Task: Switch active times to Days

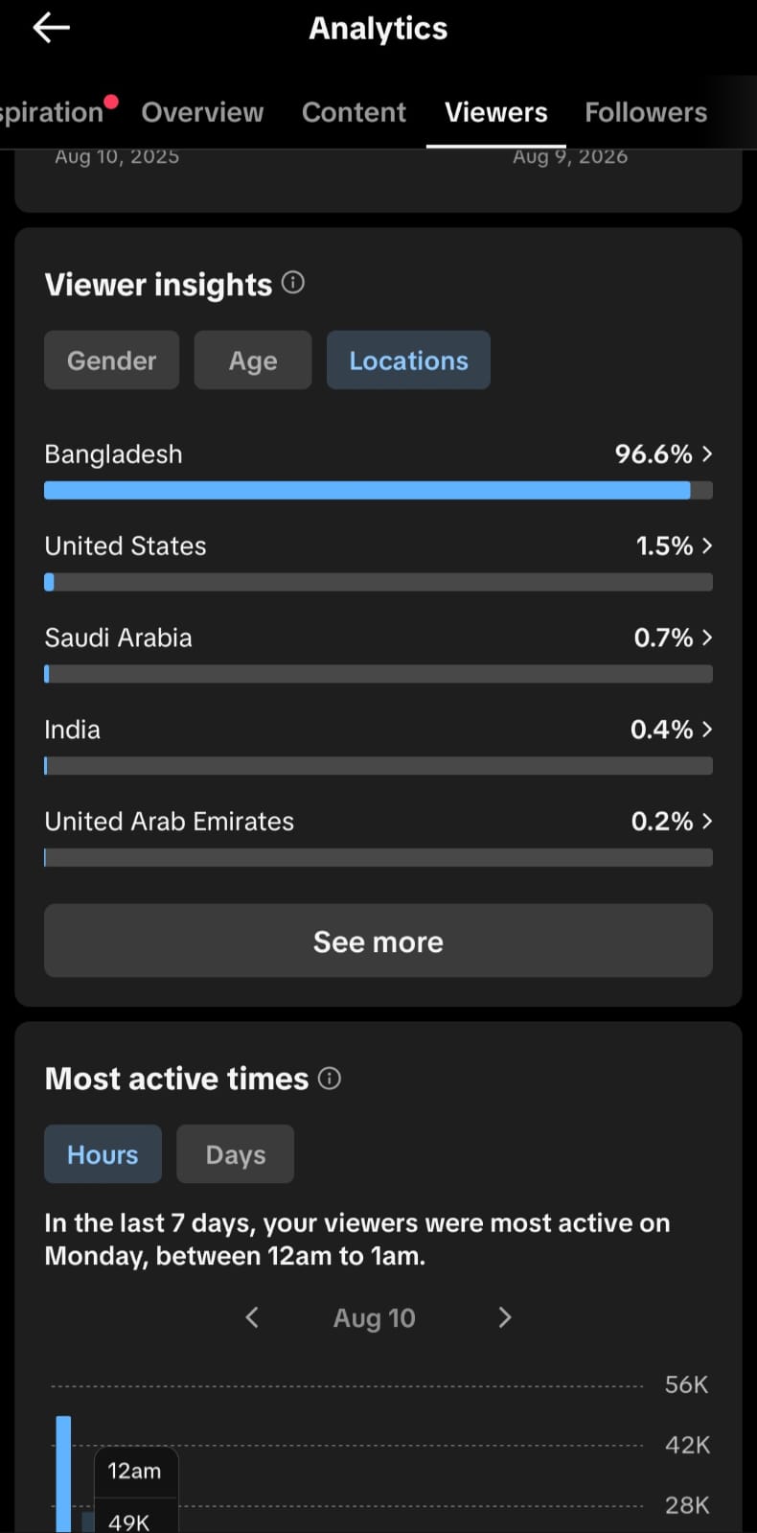Action: 236,1154
